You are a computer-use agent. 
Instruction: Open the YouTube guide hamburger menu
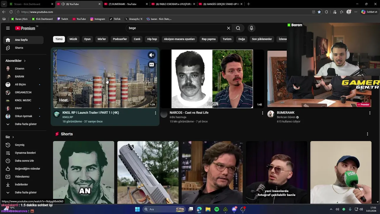tap(8, 28)
